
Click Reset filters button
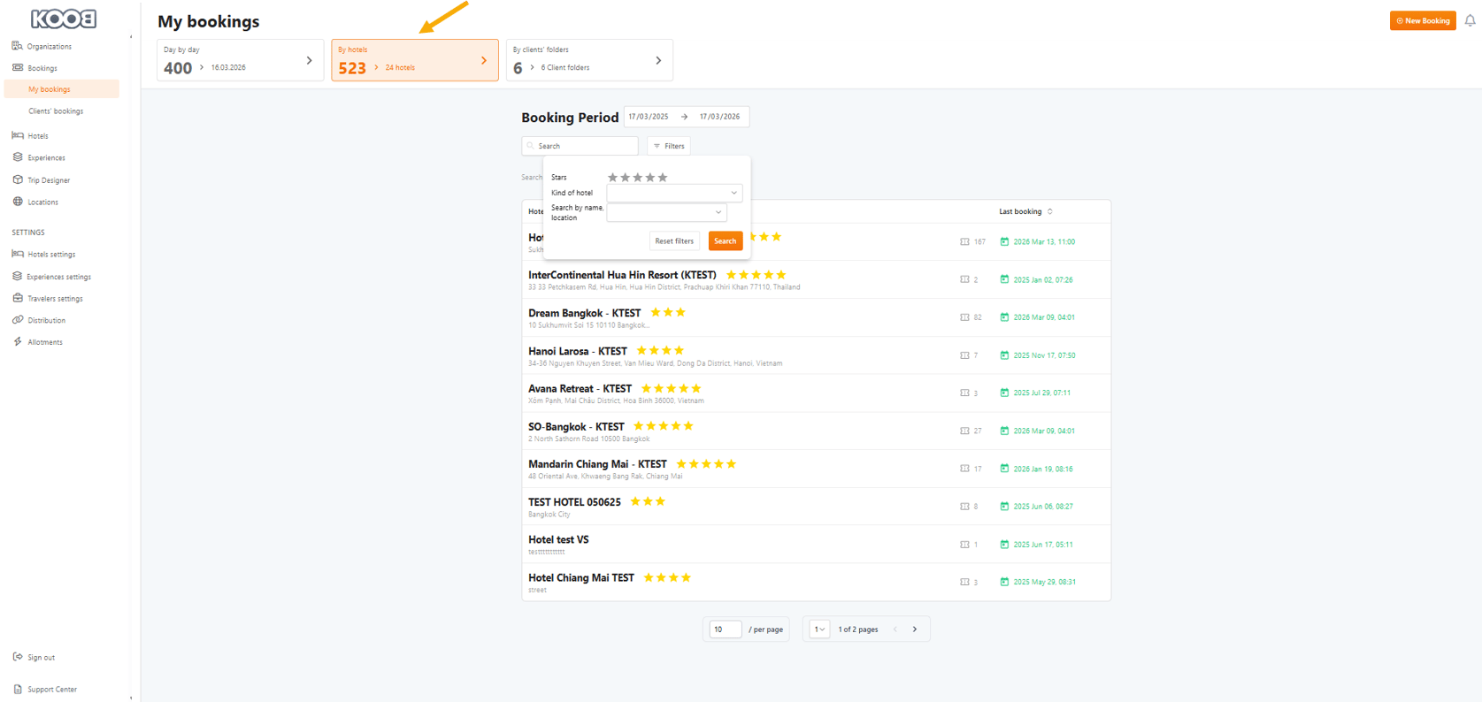tap(674, 241)
